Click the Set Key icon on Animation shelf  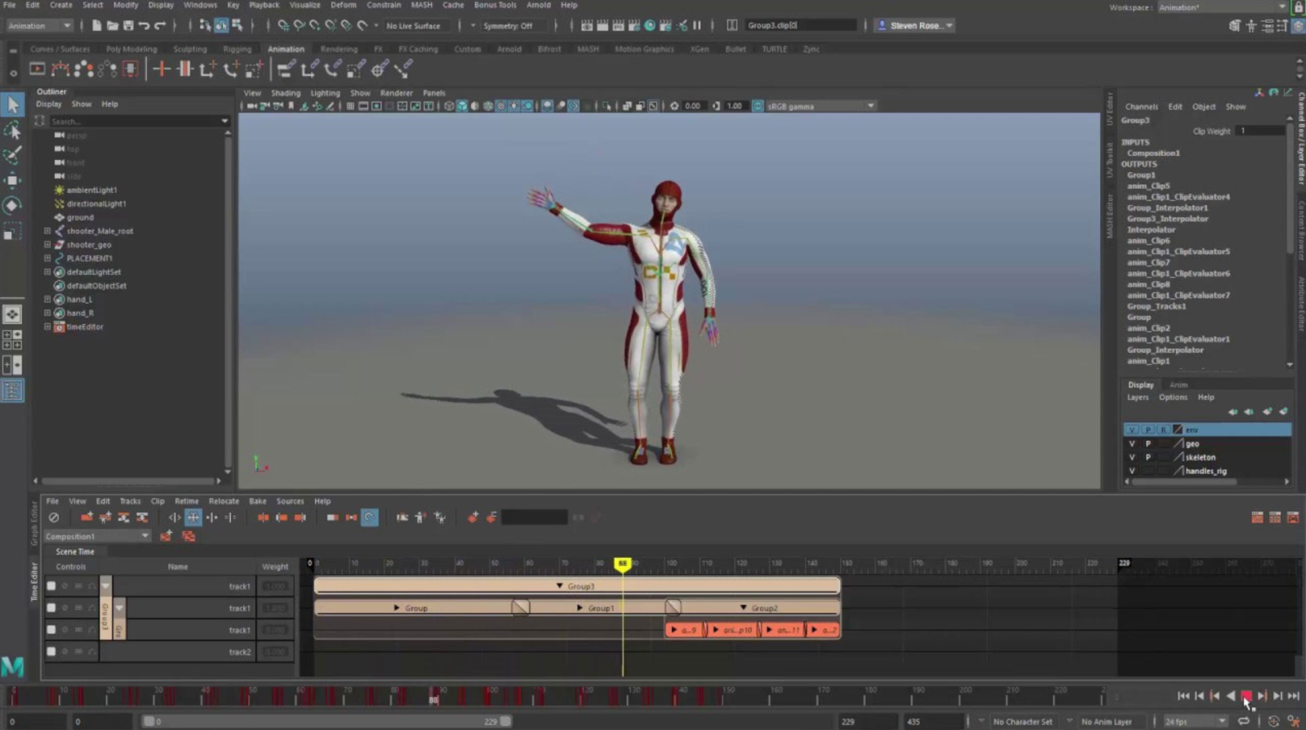coord(162,69)
